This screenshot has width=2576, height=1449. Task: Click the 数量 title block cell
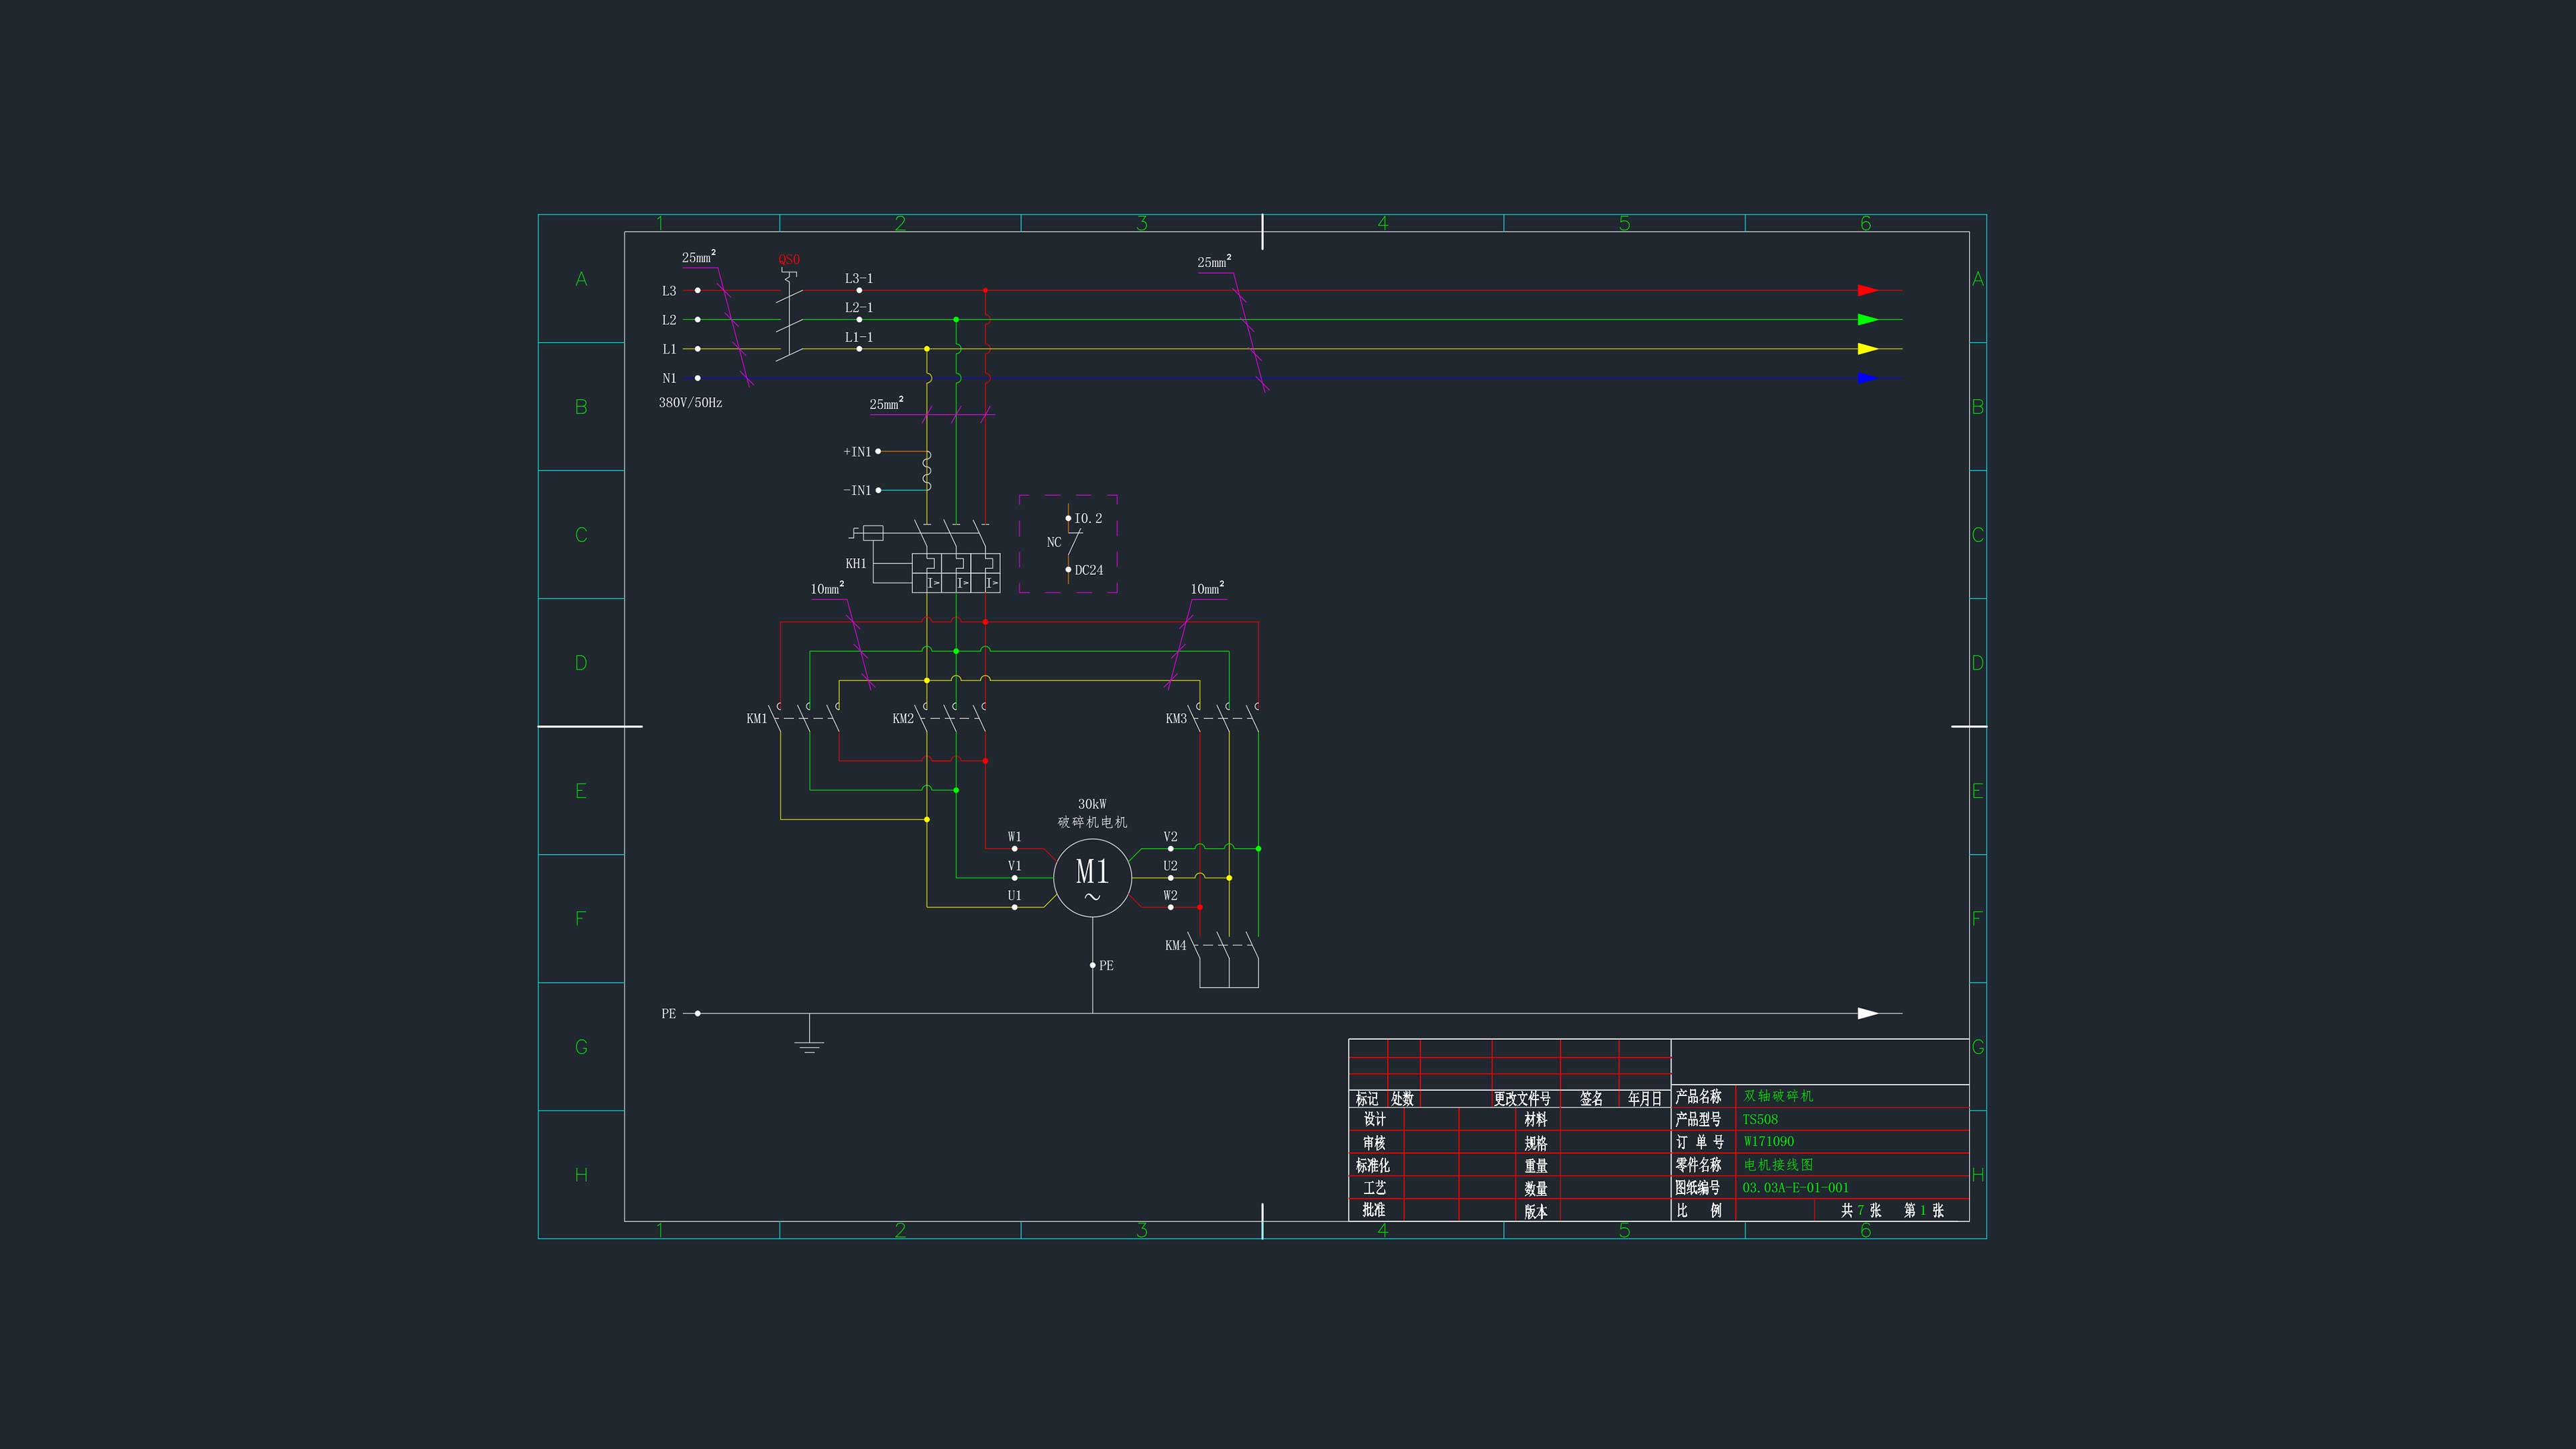(1536, 1189)
